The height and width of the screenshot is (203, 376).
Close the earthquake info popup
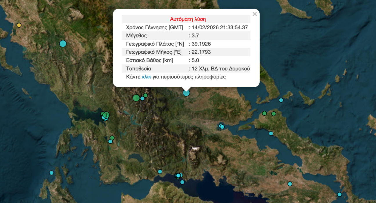point(254,14)
